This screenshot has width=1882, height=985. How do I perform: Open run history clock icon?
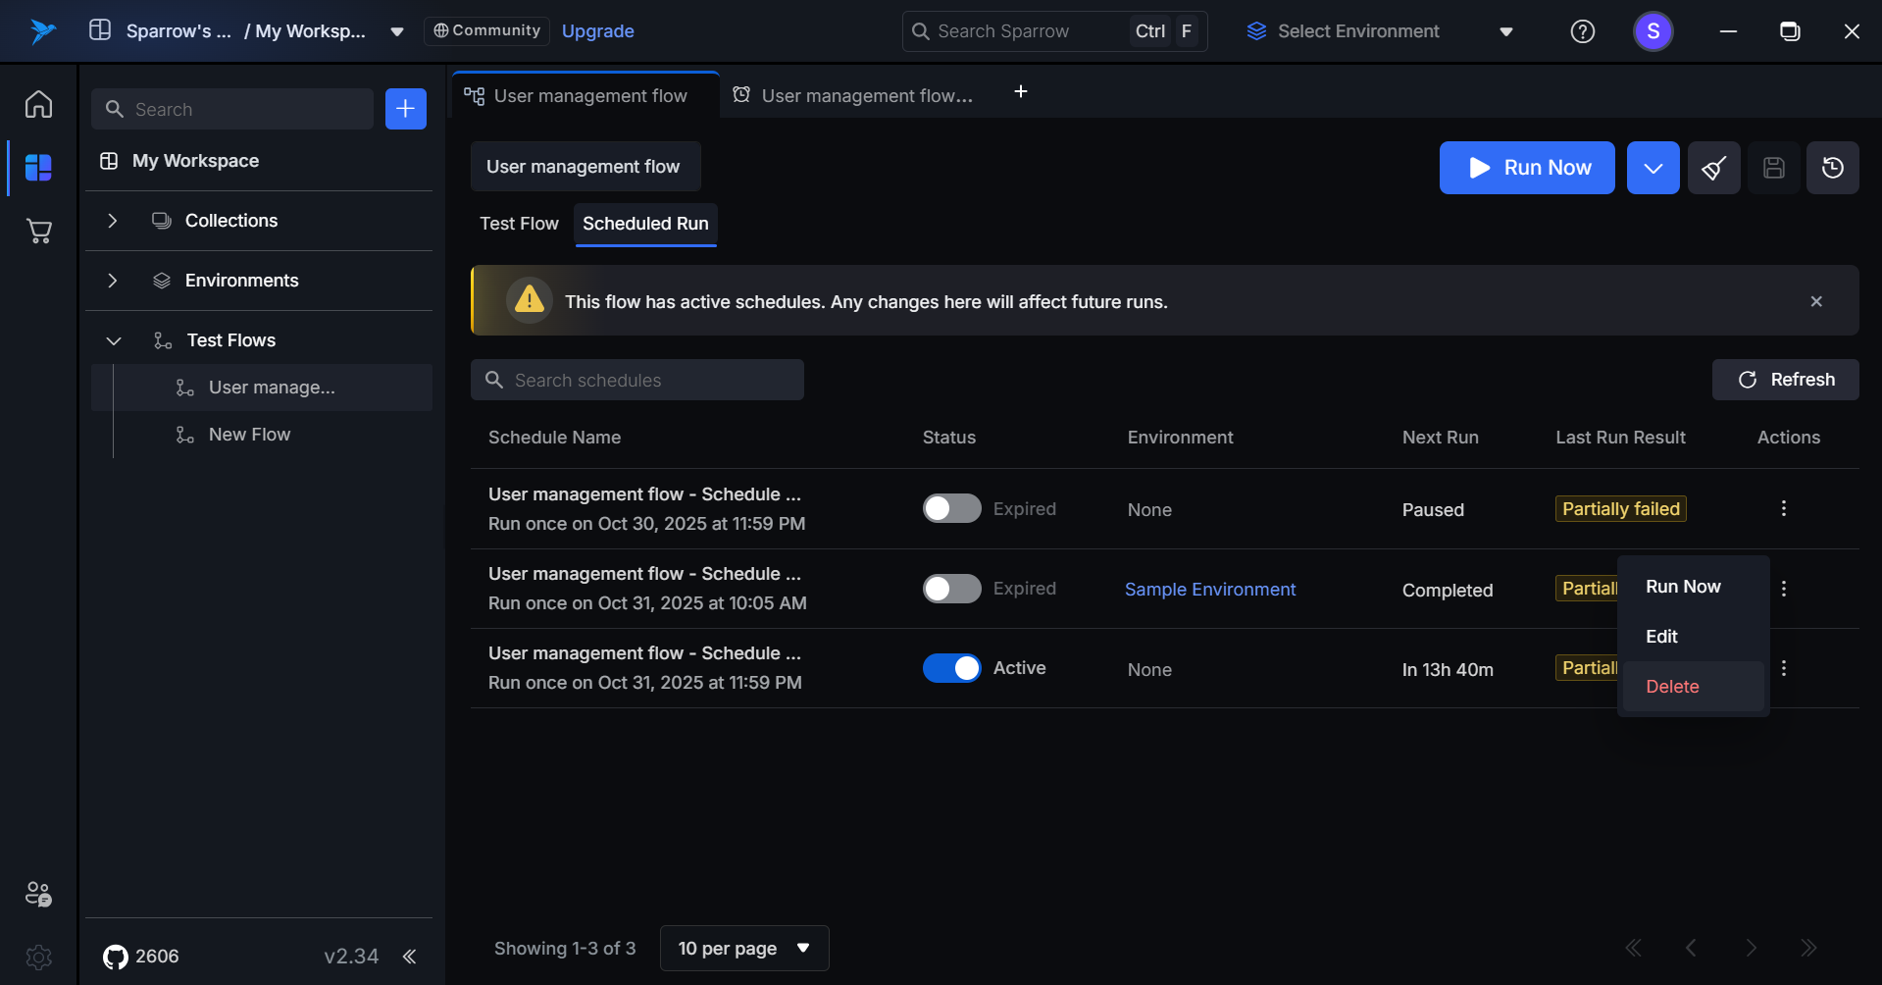[x=1832, y=168]
